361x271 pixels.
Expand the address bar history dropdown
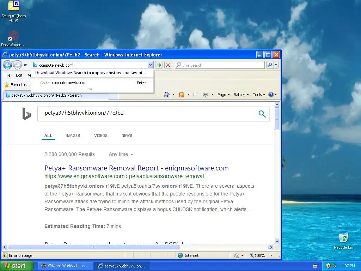point(151,65)
